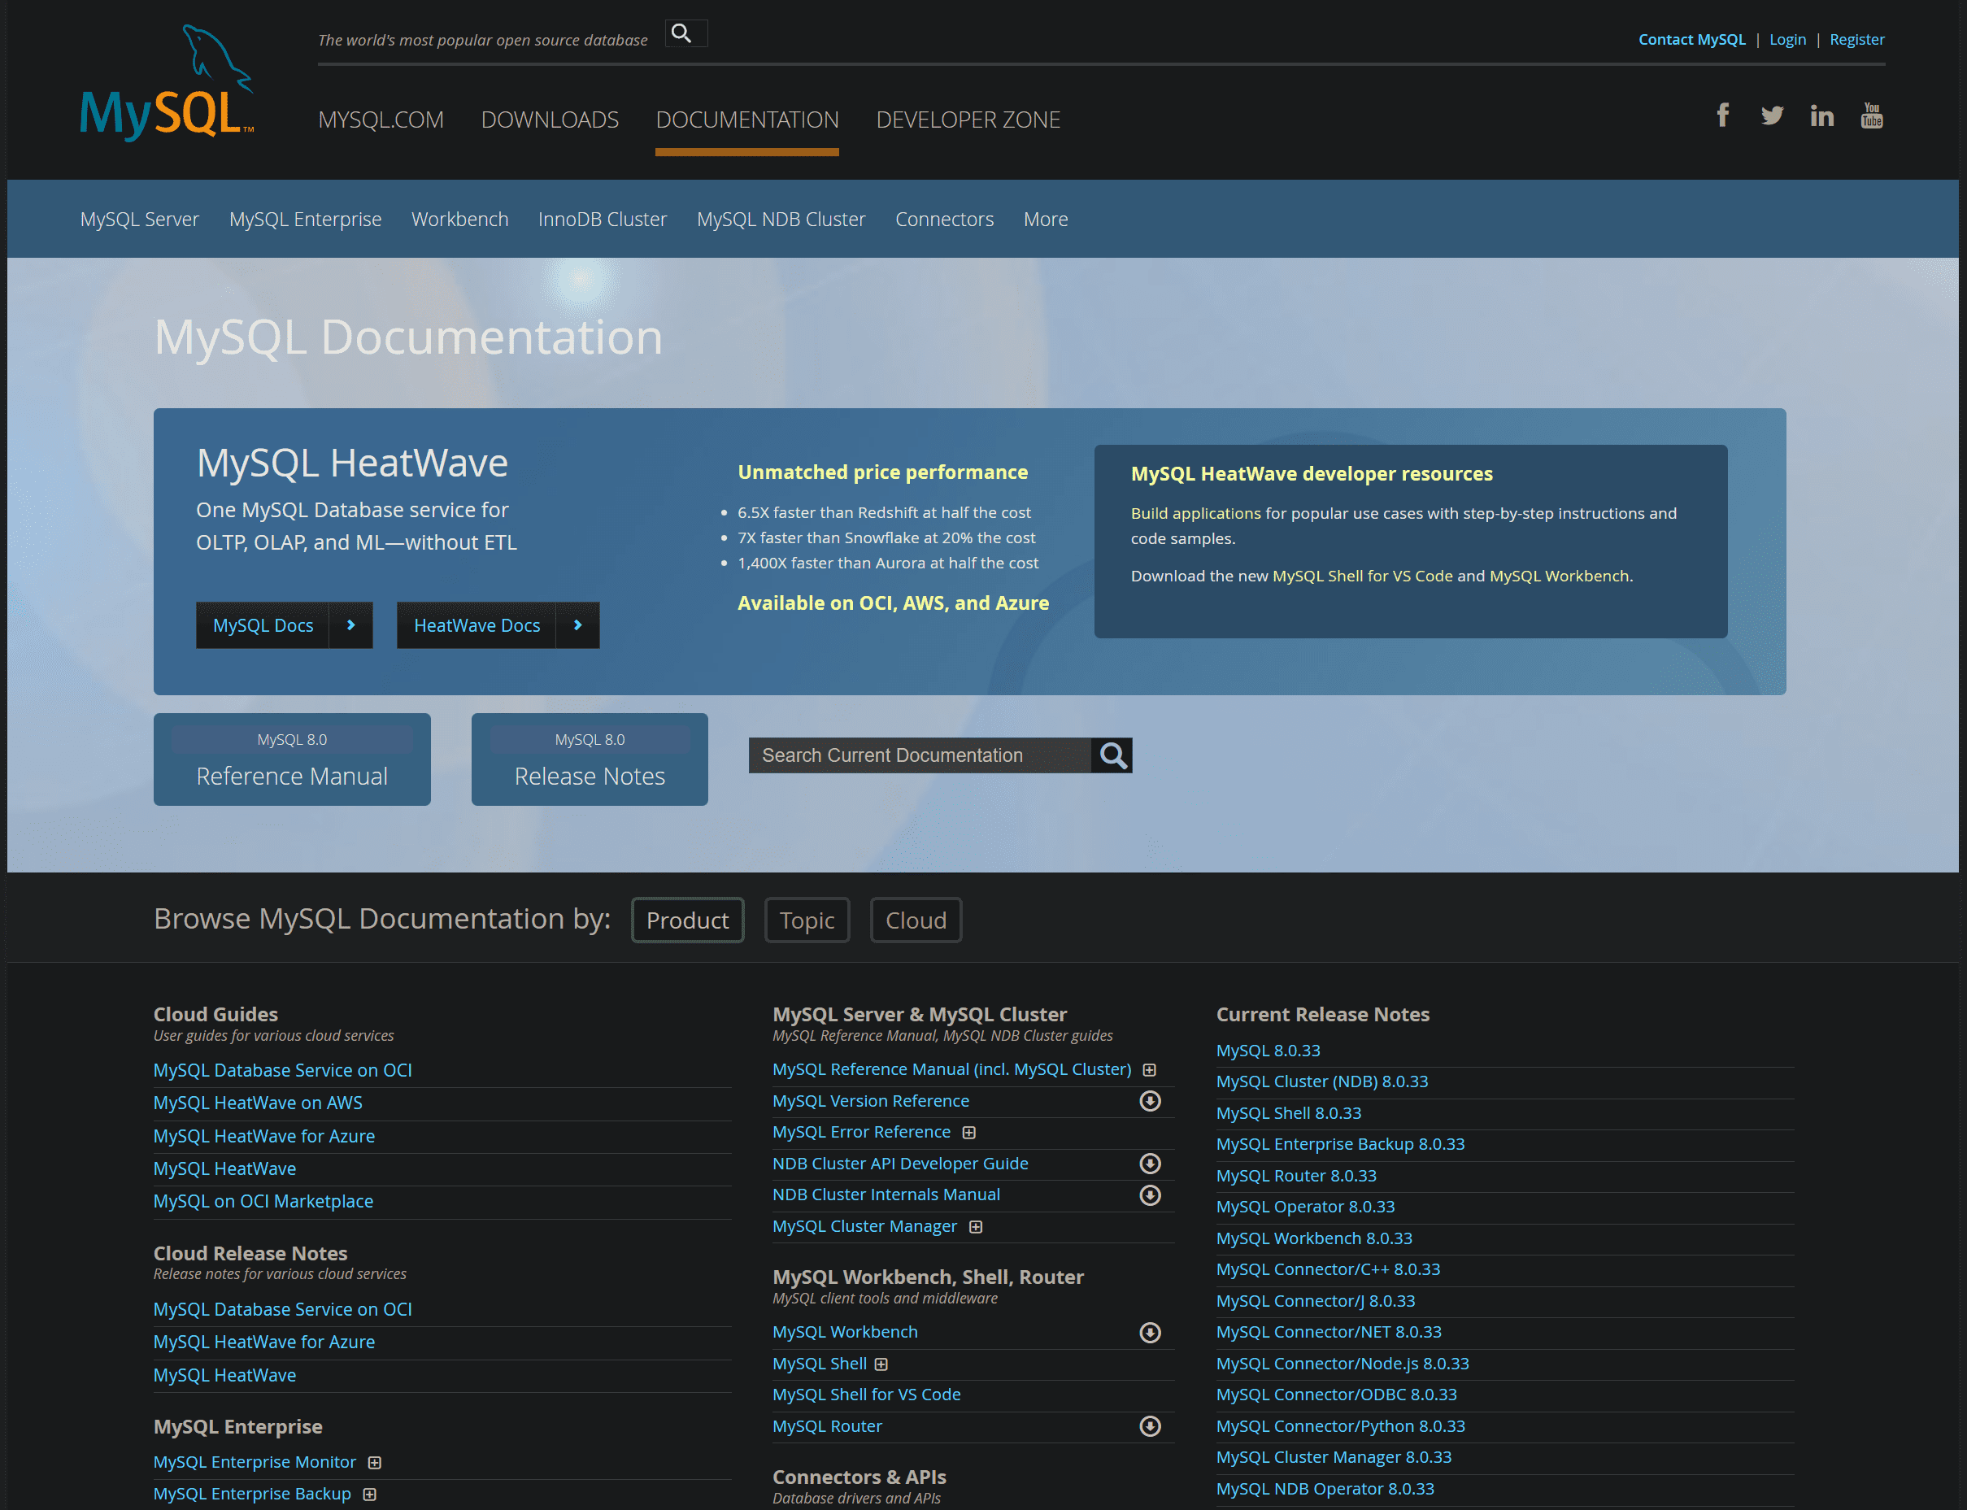Switch browse mode to Cloud
Viewport: 1967px width, 1510px height.
pyautogui.click(x=915, y=920)
